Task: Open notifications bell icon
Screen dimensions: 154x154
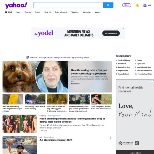Action: (x=137, y=5)
